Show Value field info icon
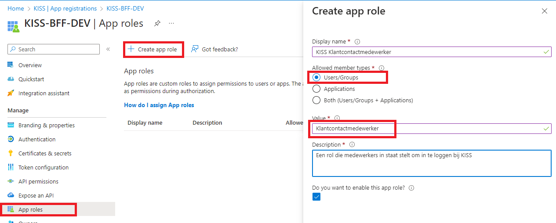The height and width of the screenshot is (223, 556). pyautogui.click(x=337, y=118)
